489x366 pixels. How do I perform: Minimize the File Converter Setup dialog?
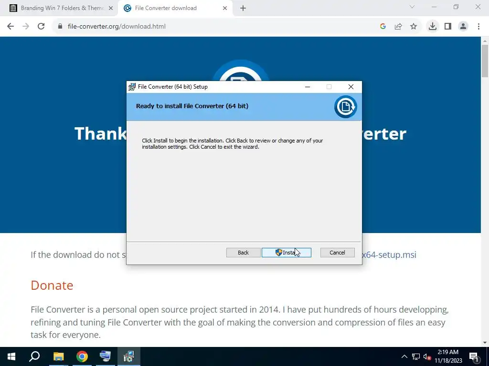[x=308, y=87]
